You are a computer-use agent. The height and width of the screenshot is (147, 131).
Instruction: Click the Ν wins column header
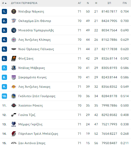pos(88,3)
